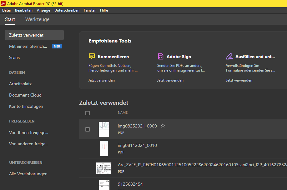Toggle the select-all checkbox above the file list

[88, 113]
